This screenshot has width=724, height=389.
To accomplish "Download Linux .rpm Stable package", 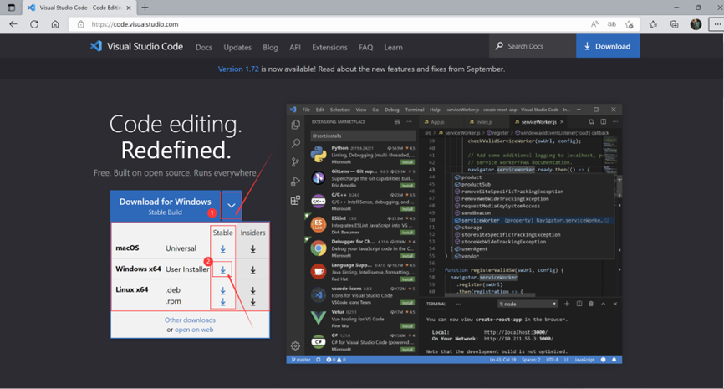I will (222, 302).
